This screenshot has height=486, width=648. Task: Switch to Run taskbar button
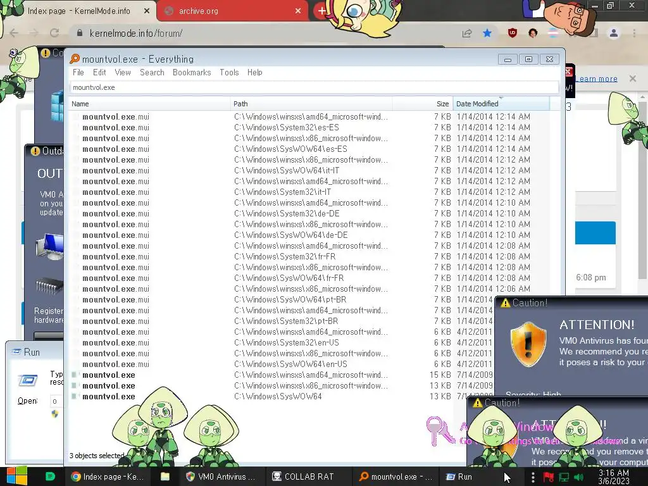coord(459,477)
